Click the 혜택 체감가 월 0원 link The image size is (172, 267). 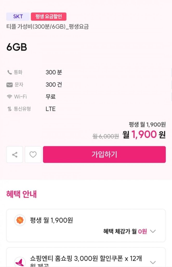tap(123, 231)
